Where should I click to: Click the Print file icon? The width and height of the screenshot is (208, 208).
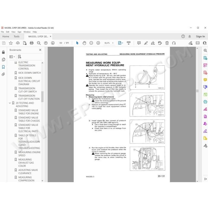[31, 43]
